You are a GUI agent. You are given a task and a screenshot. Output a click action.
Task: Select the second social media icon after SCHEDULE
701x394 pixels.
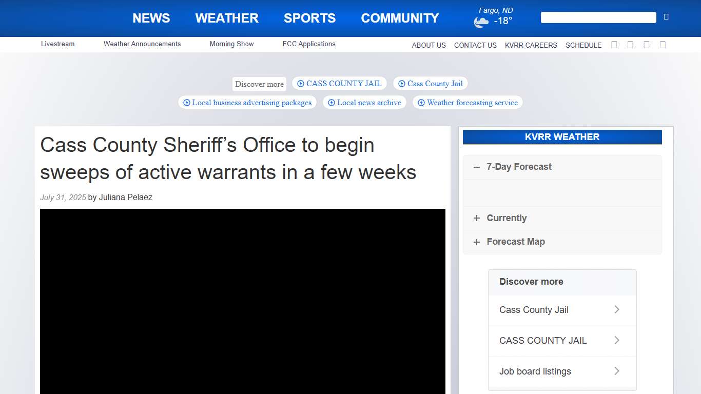coord(630,45)
